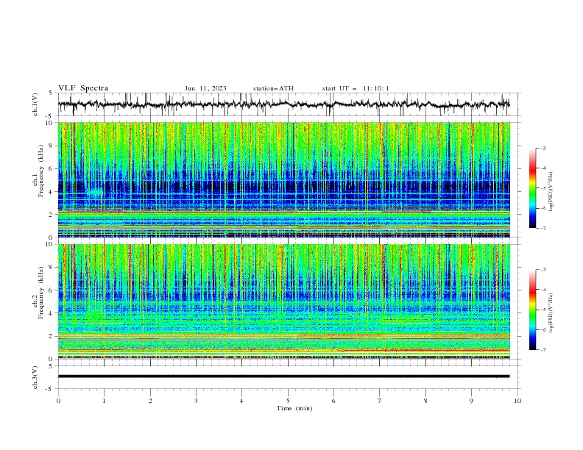The image size is (583, 450).
Task: Click the ch.1 voltage waveform trace
Action: click(283, 104)
